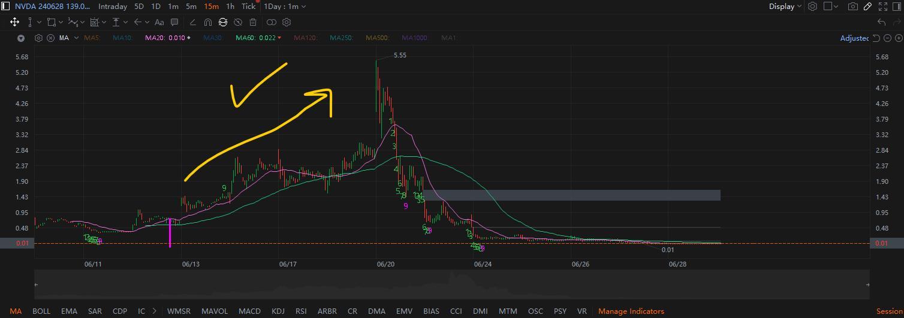Select the 5m timeframe
Viewport: 904px width, 318px height.
(x=191, y=7)
